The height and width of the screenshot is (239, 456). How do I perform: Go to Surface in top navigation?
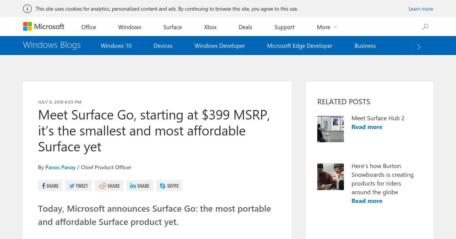point(173,27)
